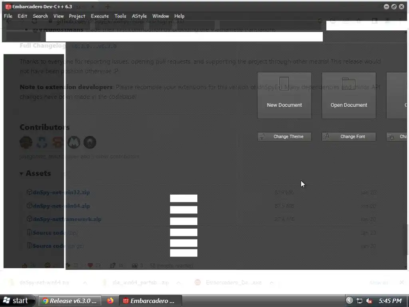Launch Firefox from the taskbar icon
Viewport: 409px width, 307px height.
(x=110, y=301)
